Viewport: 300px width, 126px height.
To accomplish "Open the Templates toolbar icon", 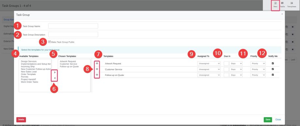I will coord(292,5).
